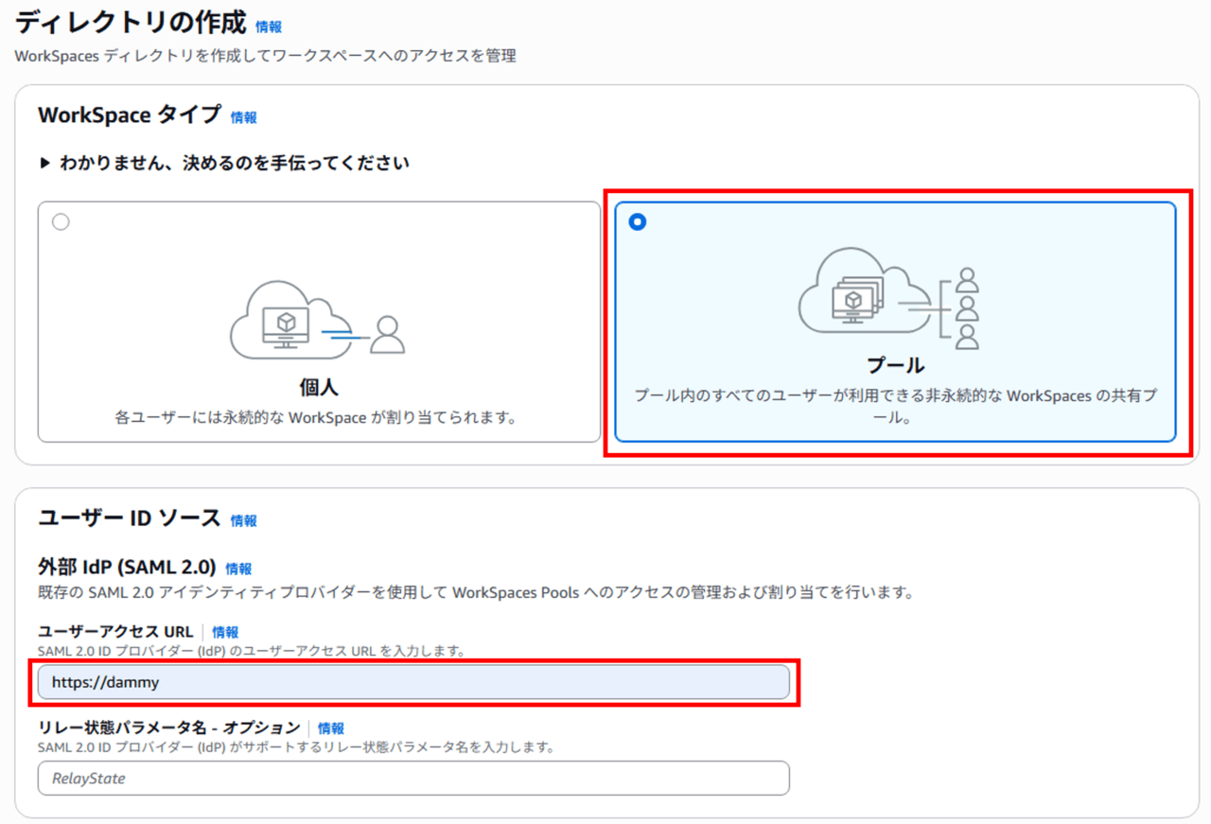Click the RelayState input field
The image size is (1211, 824).
click(x=413, y=779)
